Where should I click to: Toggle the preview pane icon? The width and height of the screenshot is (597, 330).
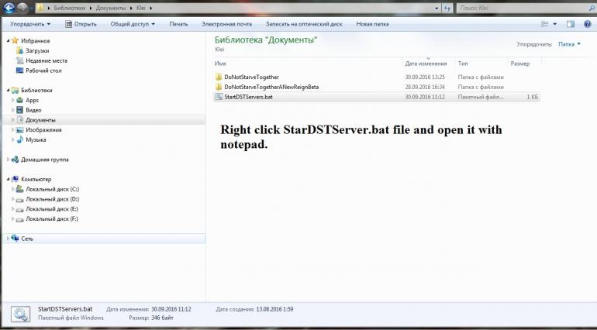click(571, 23)
